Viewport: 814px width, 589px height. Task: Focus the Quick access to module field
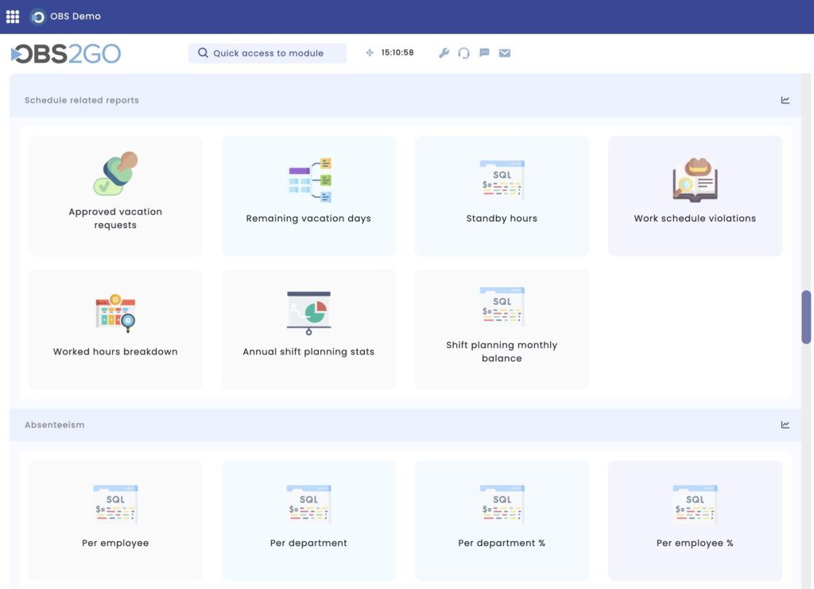[x=267, y=53]
